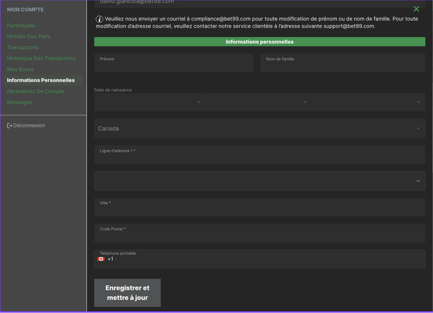433x313 pixels.
Task: Click Déconnexion to log out
Action: [29, 125]
